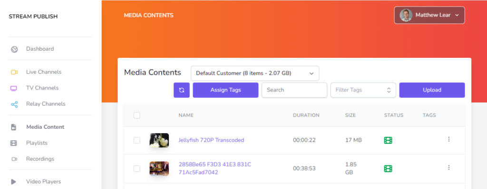Check the Jellyfish 720P Transcoded row checkbox

pyautogui.click(x=136, y=140)
